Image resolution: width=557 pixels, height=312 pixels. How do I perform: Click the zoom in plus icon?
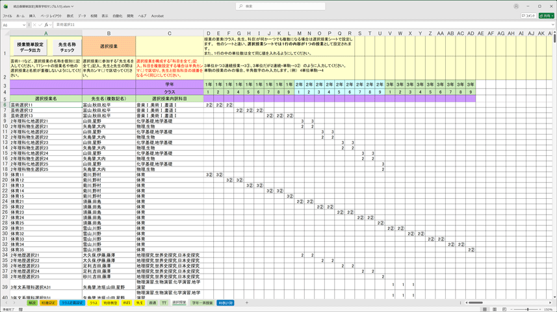click(x=541, y=309)
